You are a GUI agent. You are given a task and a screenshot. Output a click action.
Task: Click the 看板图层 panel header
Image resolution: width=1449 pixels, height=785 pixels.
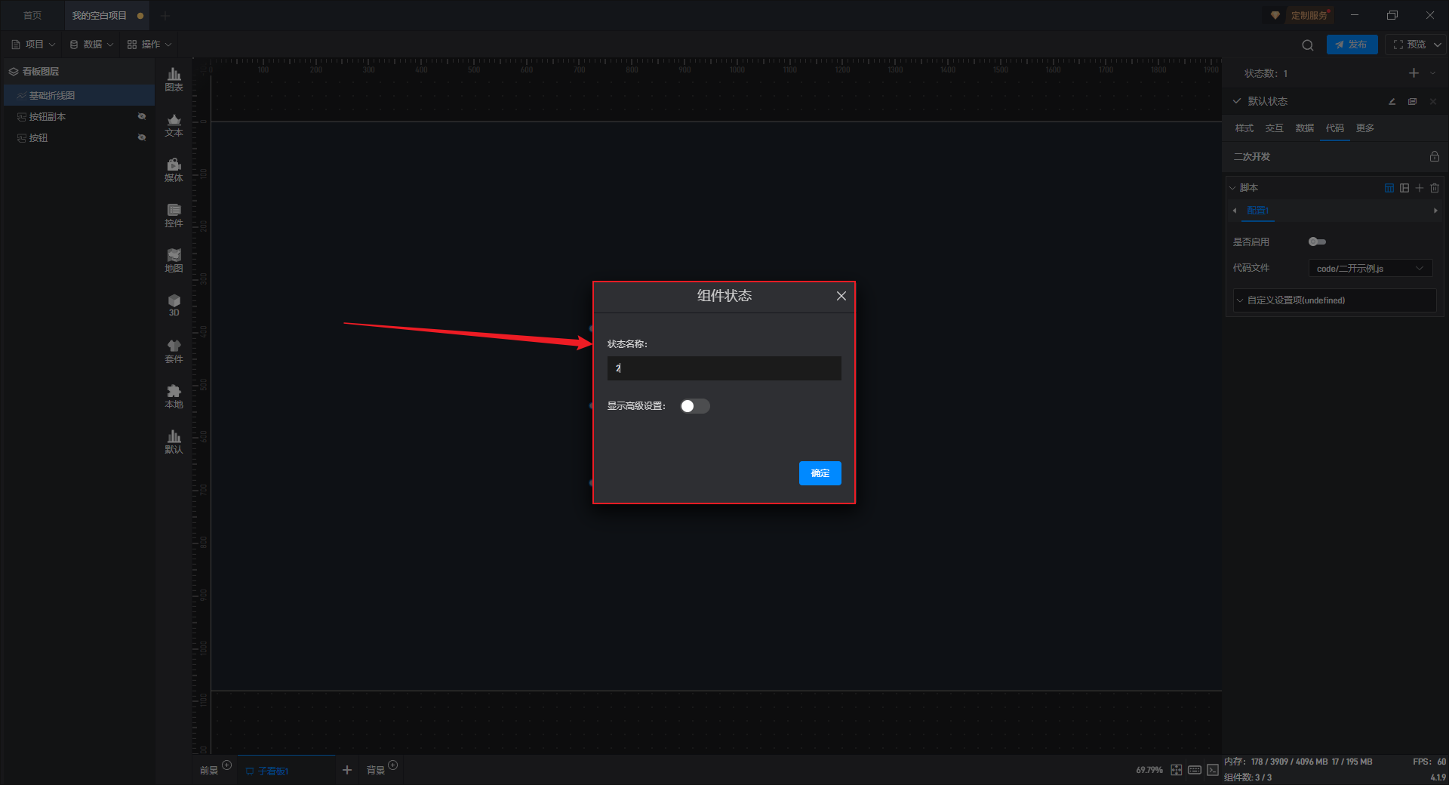[79, 71]
